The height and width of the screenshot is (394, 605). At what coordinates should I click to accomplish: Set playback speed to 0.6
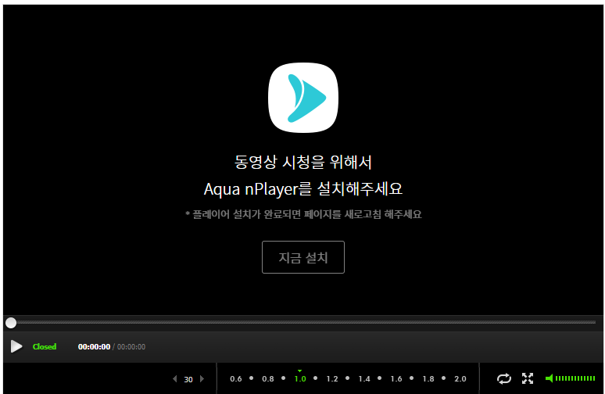tap(236, 379)
